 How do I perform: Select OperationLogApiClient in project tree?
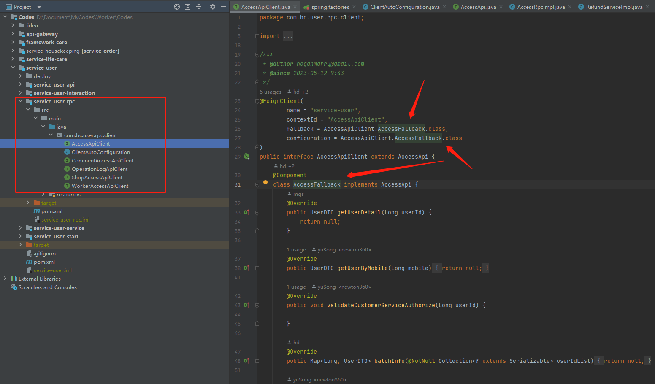tap(100, 169)
